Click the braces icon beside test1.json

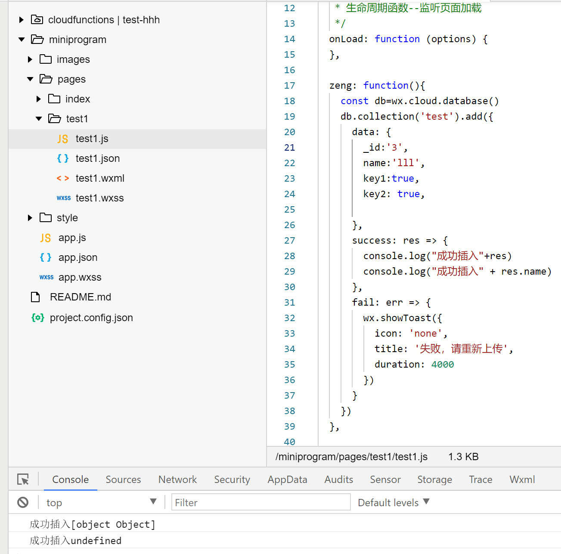click(x=63, y=158)
